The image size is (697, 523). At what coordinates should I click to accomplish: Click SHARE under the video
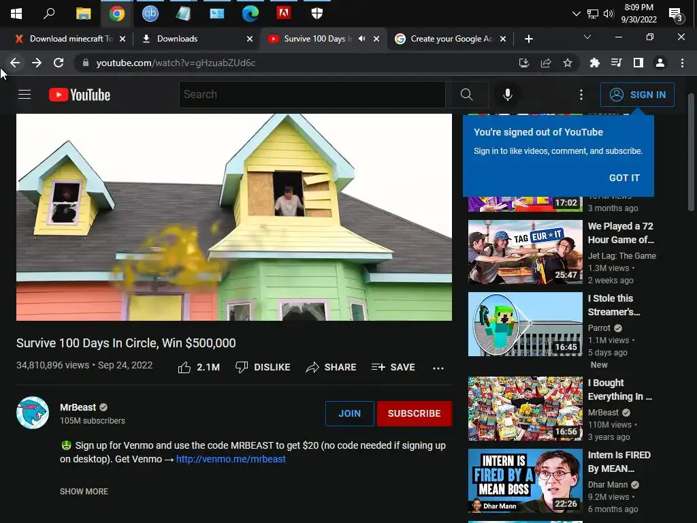point(331,367)
